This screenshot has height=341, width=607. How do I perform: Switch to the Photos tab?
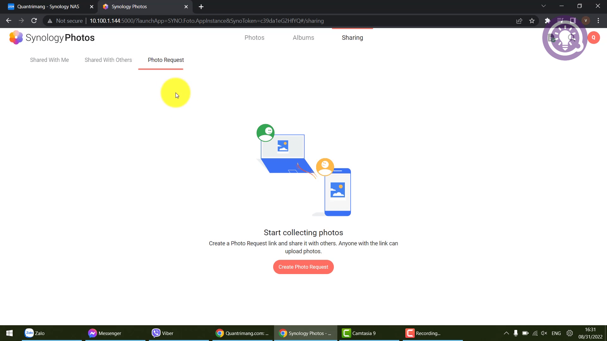point(254,38)
